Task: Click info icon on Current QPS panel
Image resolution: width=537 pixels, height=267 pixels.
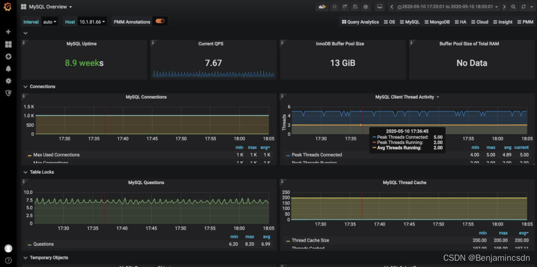Action: point(153,43)
